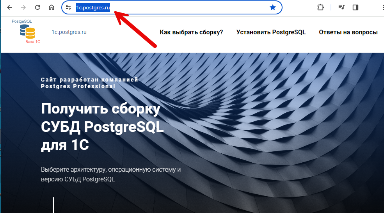
Task: Reload the page with the refresh icon
Action: [37, 7]
